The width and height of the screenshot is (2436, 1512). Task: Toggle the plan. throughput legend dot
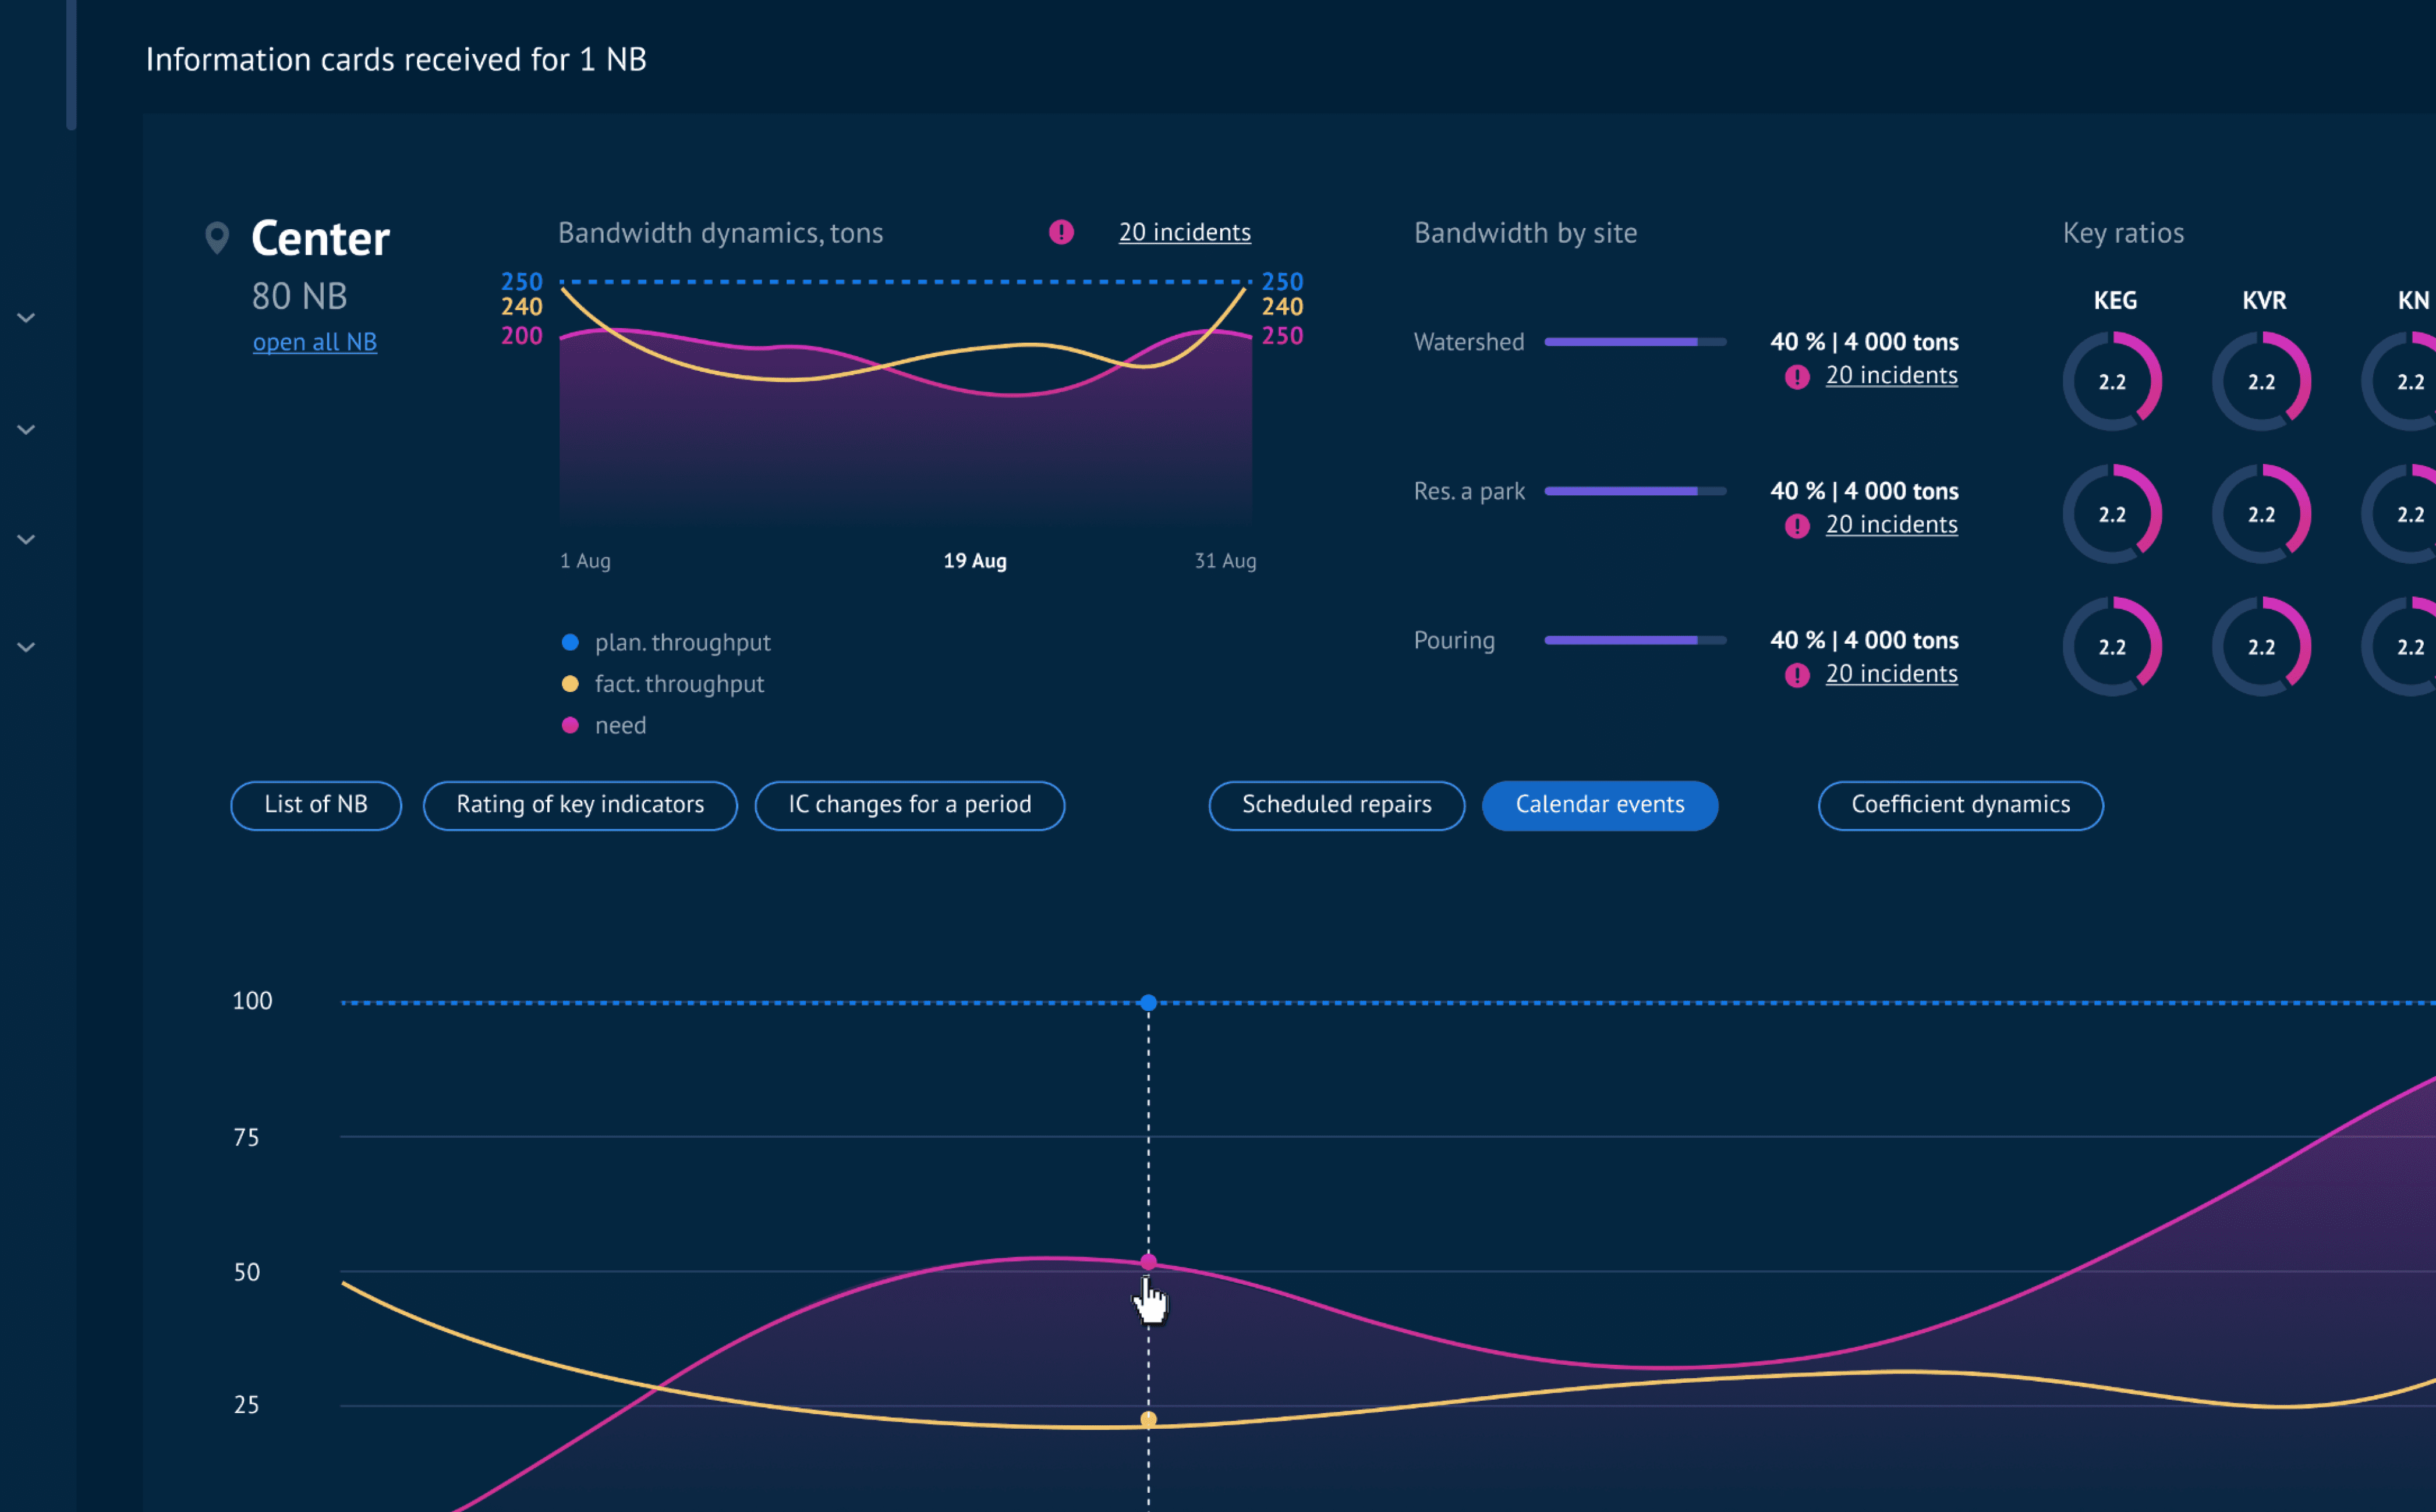(570, 642)
